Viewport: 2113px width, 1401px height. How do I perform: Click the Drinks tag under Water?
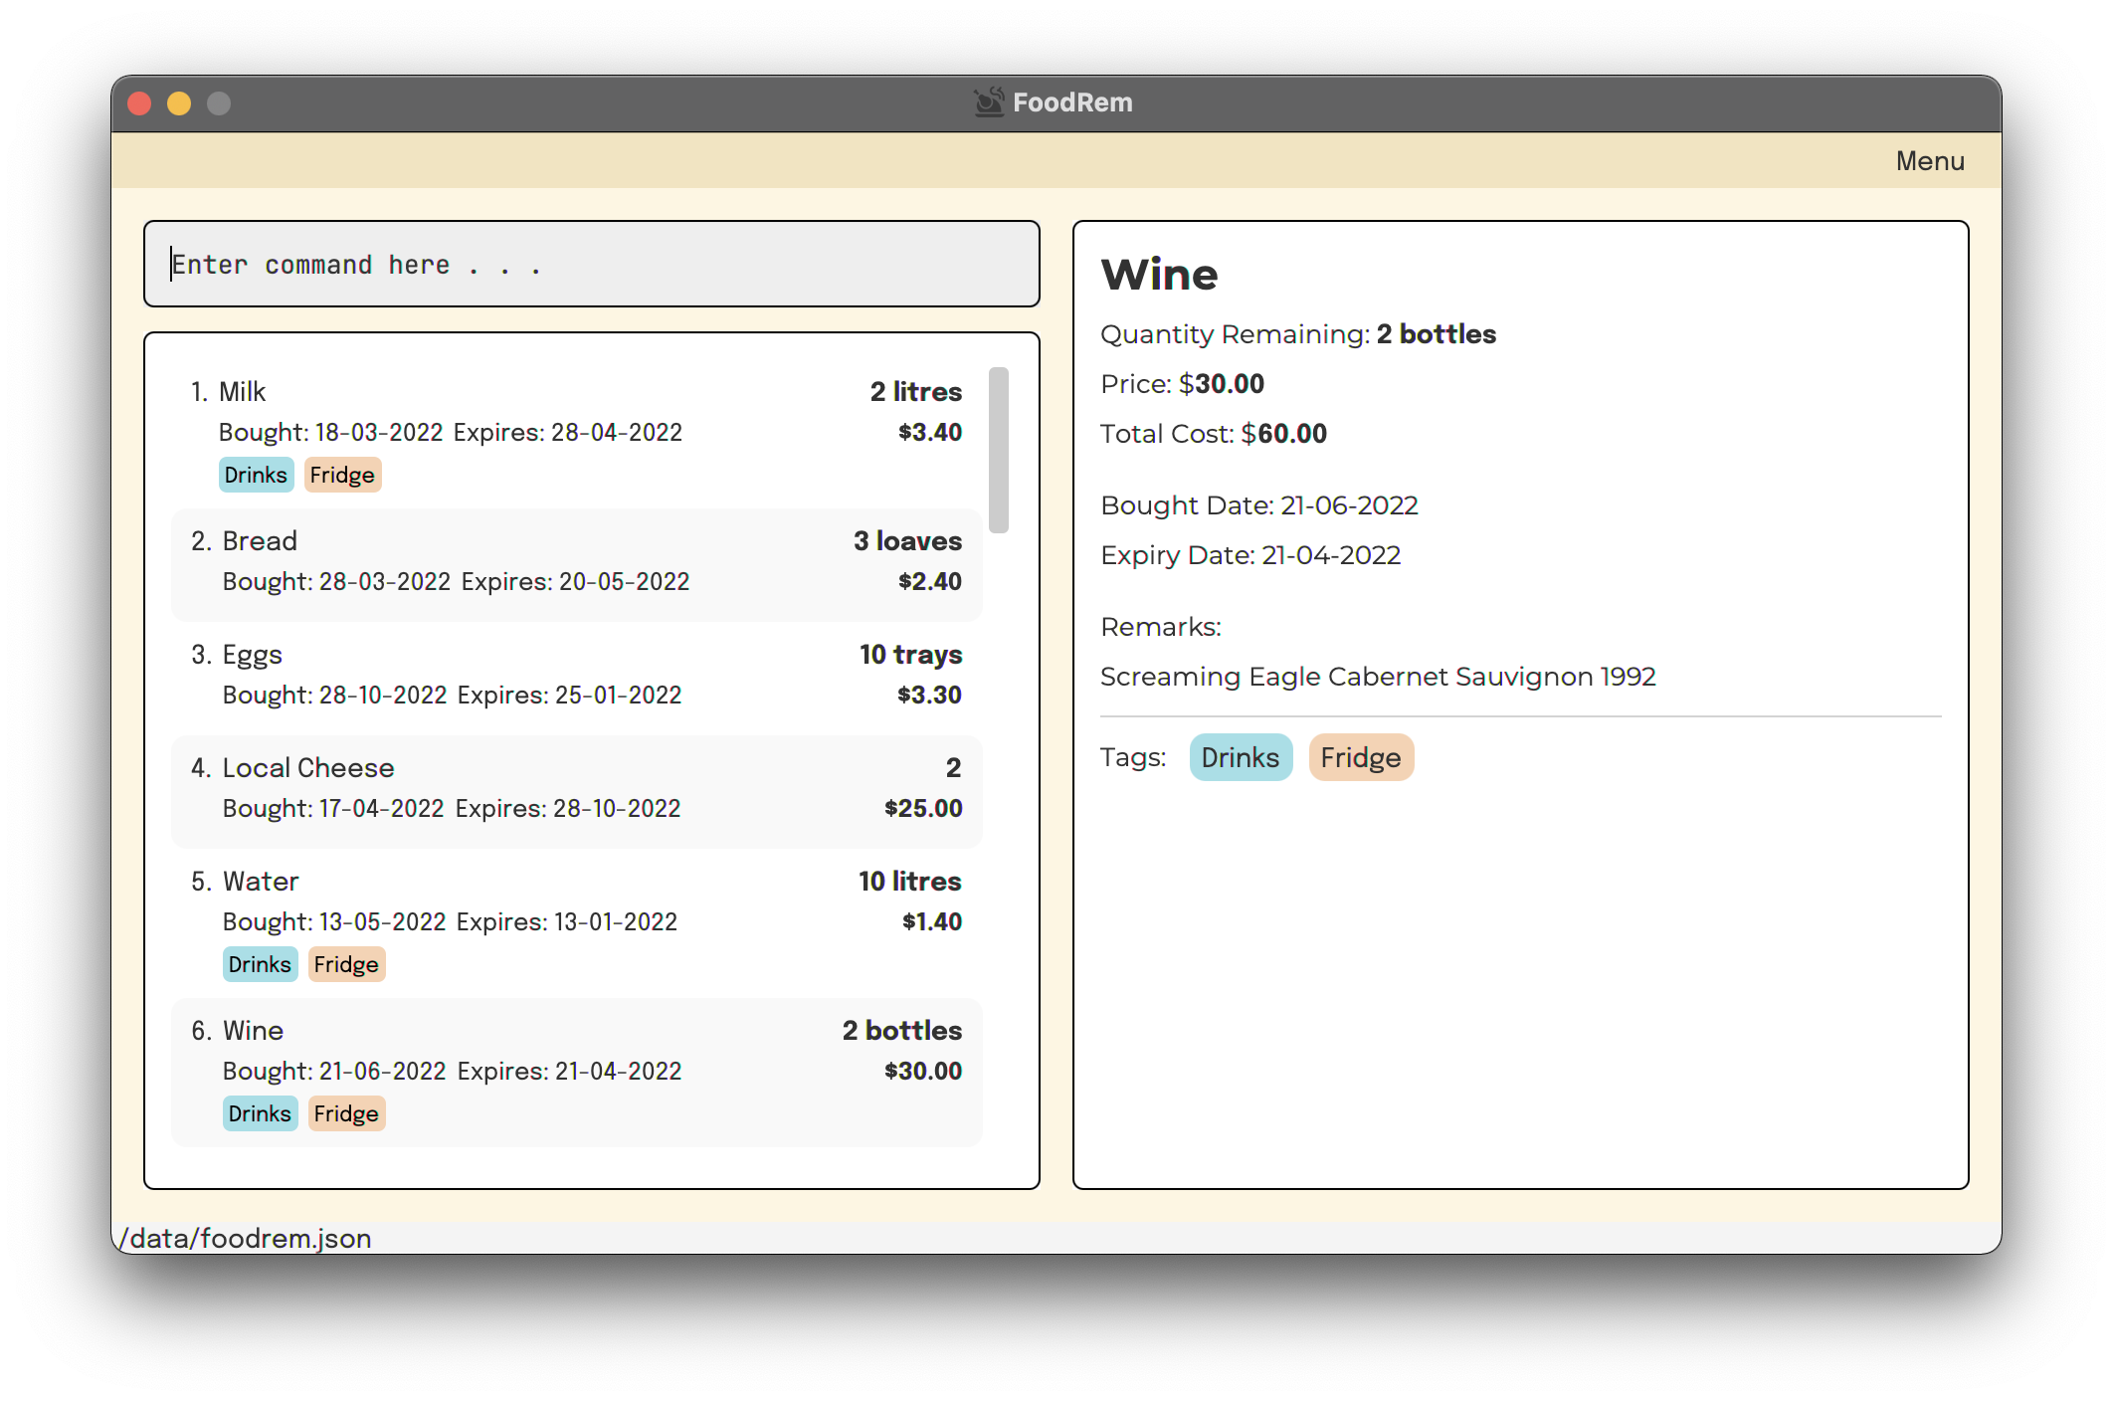(260, 965)
